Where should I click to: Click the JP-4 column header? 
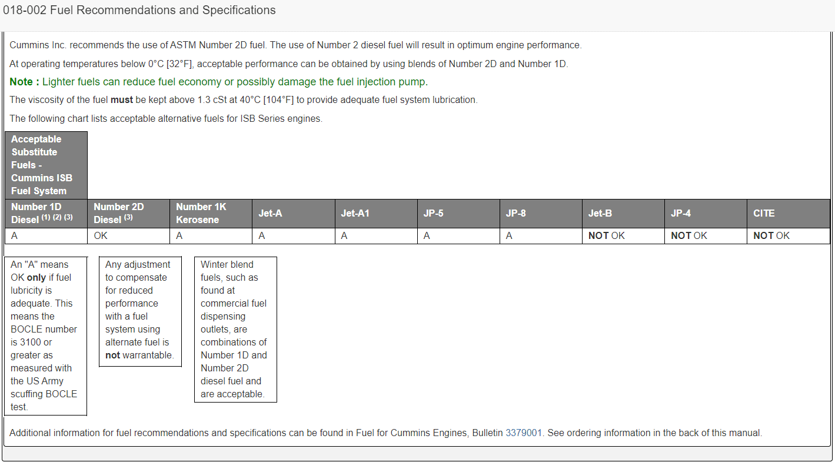pos(706,213)
